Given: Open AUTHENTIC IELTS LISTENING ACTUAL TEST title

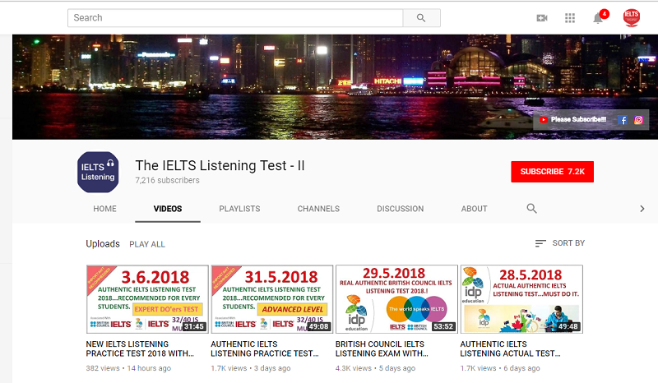Looking at the screenshot, I should click(x=510, y=348).
